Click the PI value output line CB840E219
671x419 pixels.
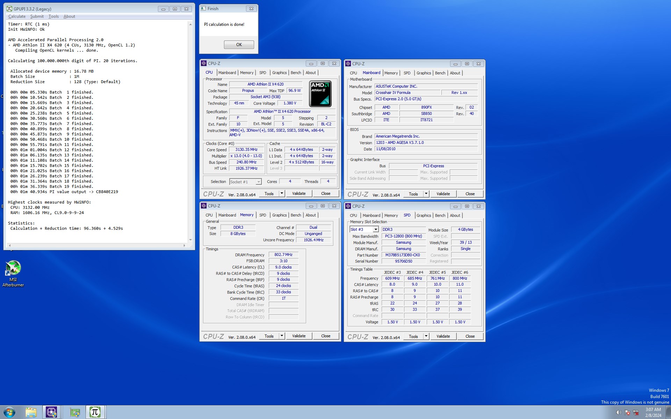(x=64, y=192)
